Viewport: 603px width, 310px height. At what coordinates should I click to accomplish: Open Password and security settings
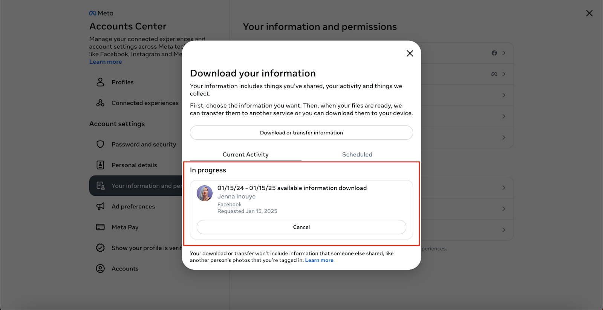[136, 144]
